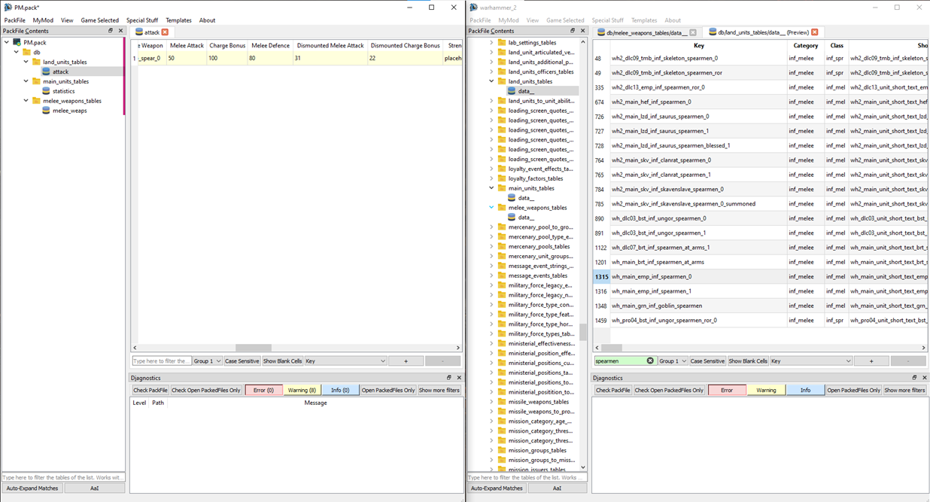
Task: Open MyMod menu in PM.pack window
Action: pyautogui.click(x=43, y=20)
